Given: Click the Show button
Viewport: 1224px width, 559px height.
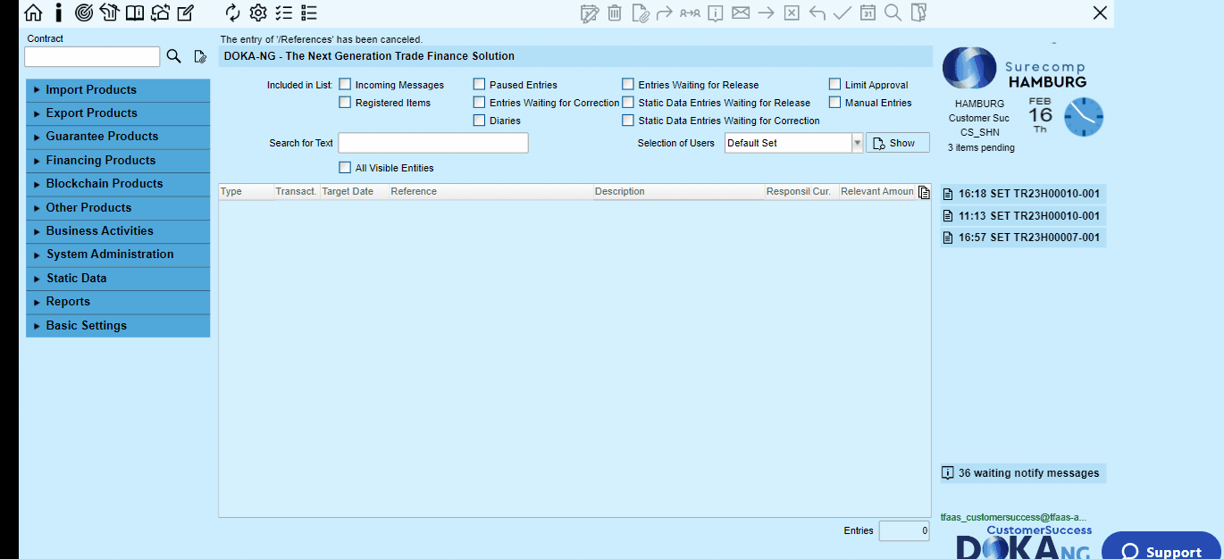Looking at the screenshot, I should click(x=898, y=143).
